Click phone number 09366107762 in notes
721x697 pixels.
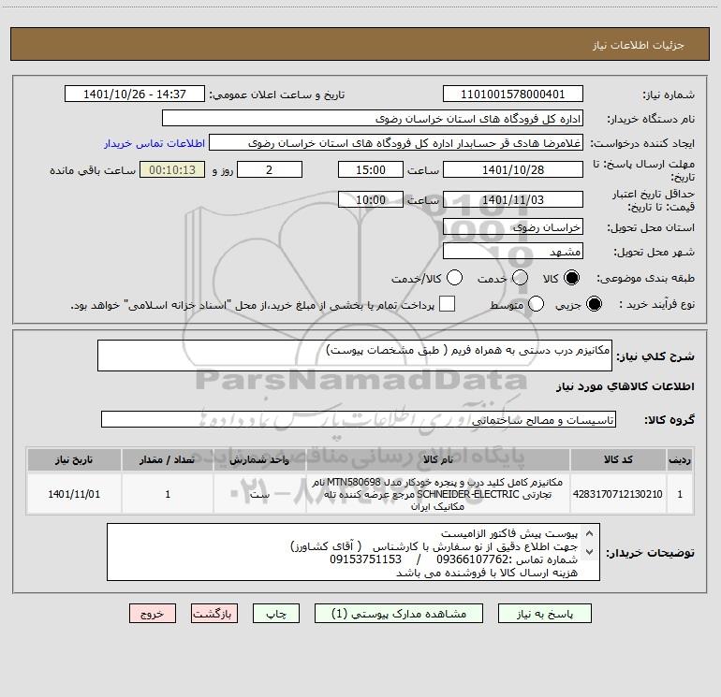pos(471,559)
